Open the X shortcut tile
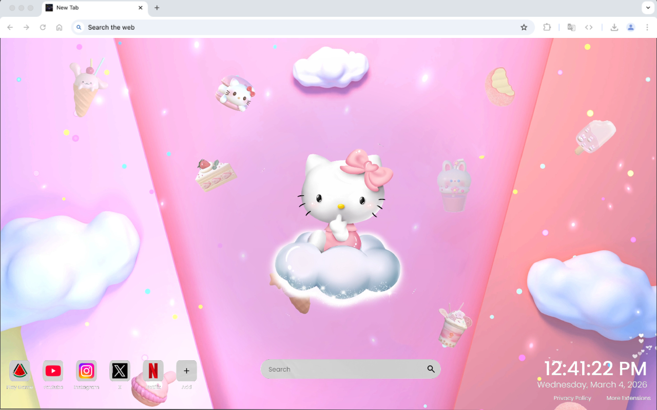 [x=120, y=371]
